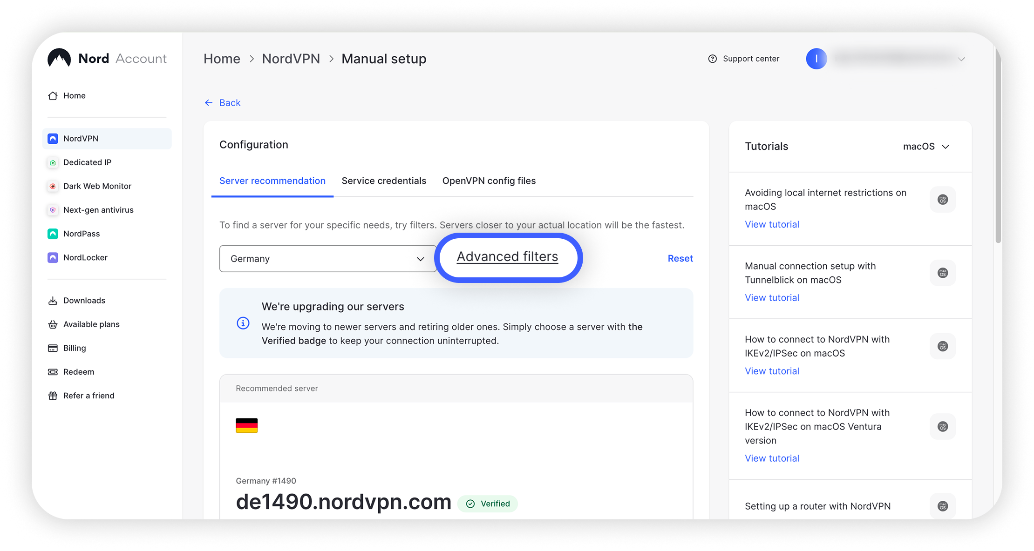Screen dimensions: 1034x551
Task: Click the NordVPN breadcrumb
Action: point(291,59)
